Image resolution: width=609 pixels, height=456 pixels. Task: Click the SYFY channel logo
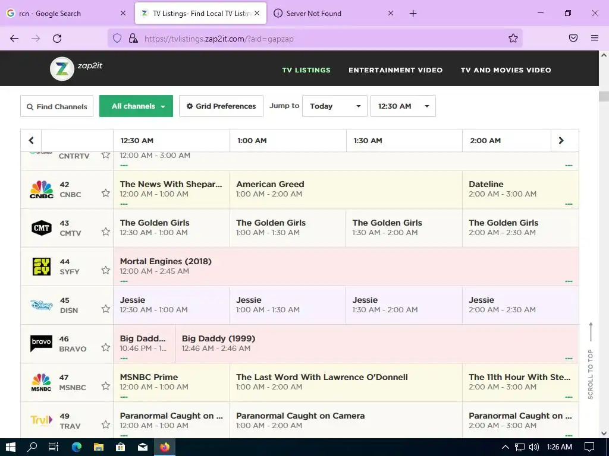pyautogui.click(x=42, y=267)
